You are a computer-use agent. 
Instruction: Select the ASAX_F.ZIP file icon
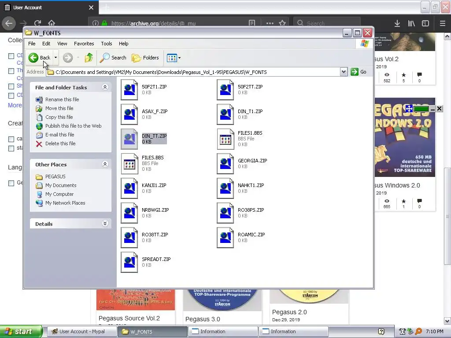(x=129, y=114)
